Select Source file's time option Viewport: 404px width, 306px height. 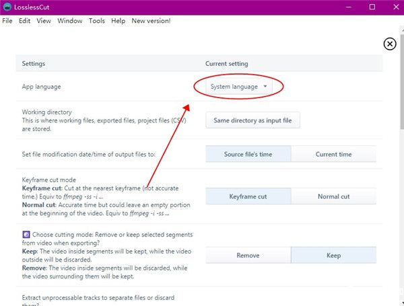coord(248,154)
